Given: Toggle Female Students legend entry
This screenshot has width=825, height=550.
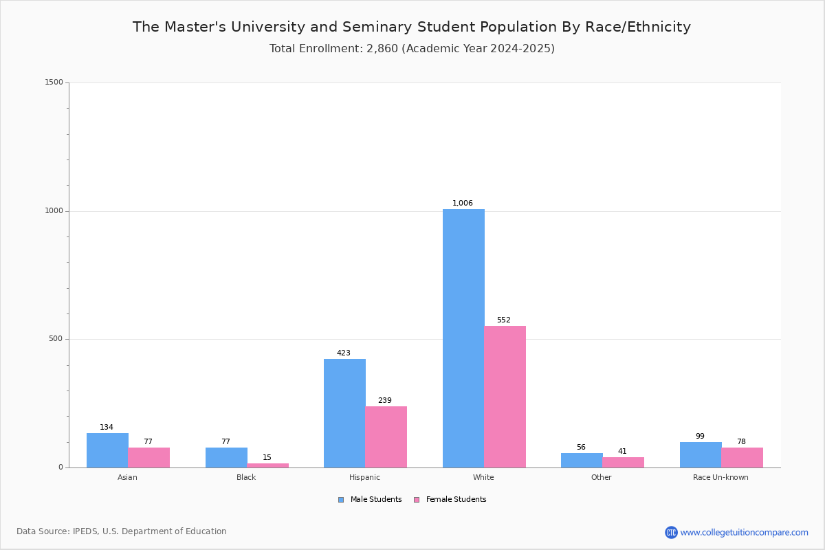Looking at the screenshot, I should (x=450, y=500).
